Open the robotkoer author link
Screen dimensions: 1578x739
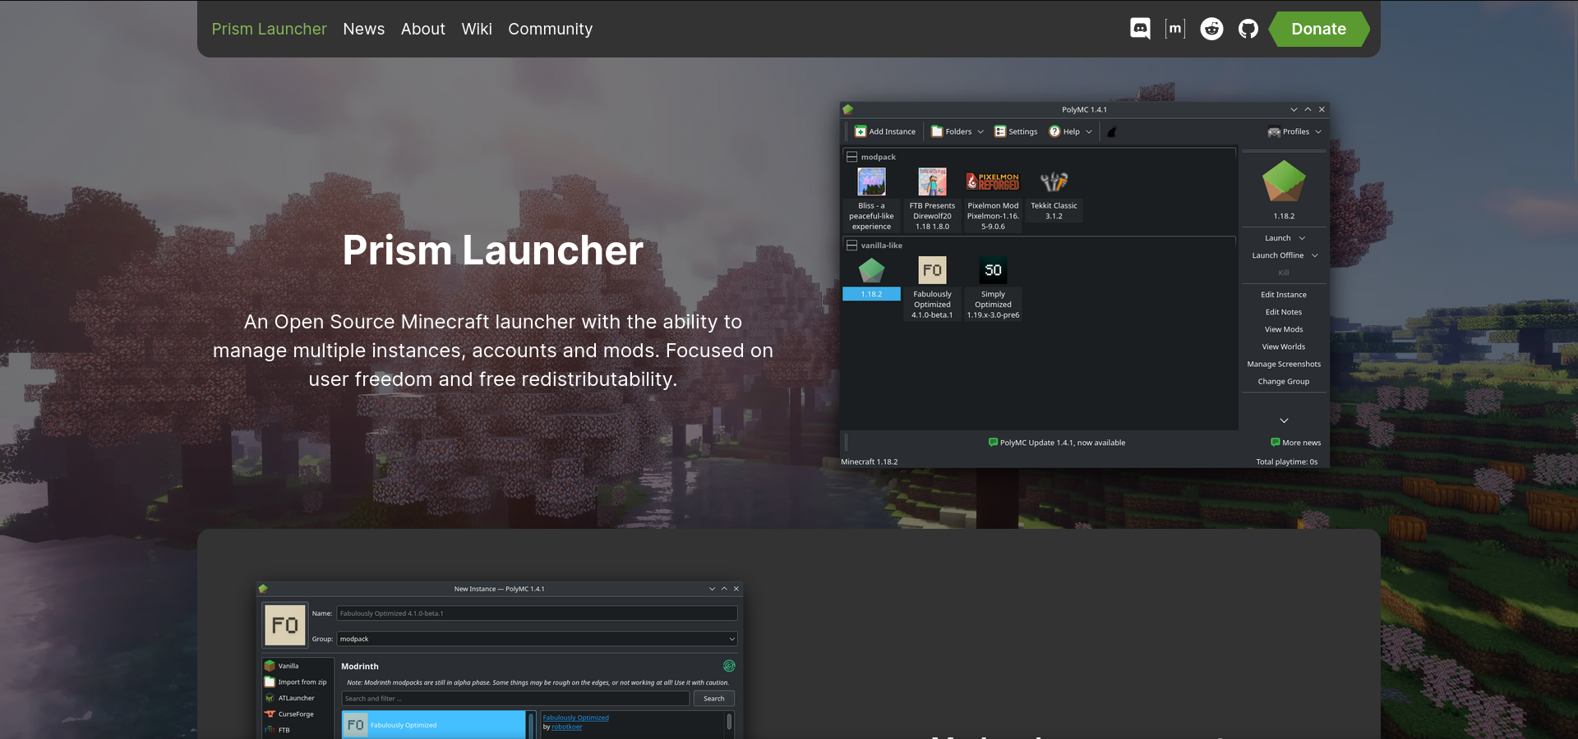(x=566, y=727)
